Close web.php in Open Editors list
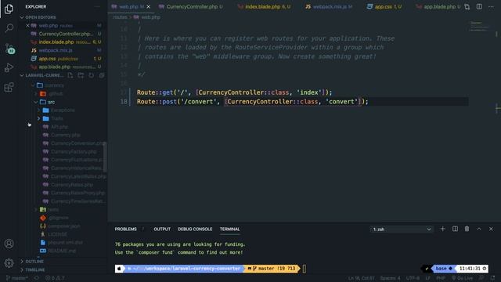 (28, 25)
